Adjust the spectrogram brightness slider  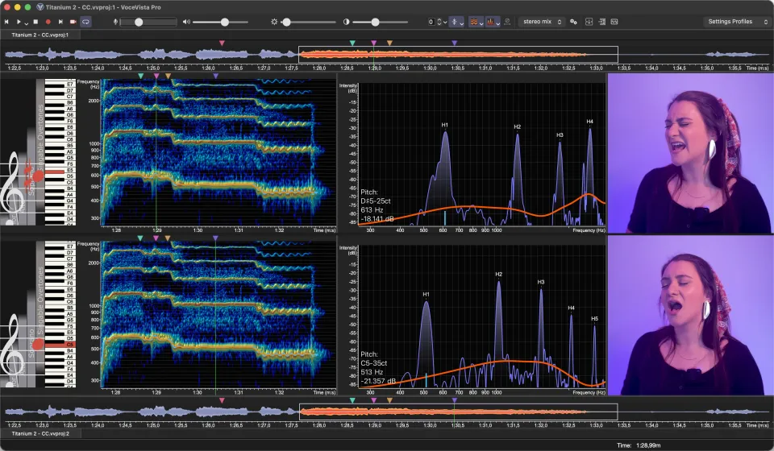[x=308, y=22]
